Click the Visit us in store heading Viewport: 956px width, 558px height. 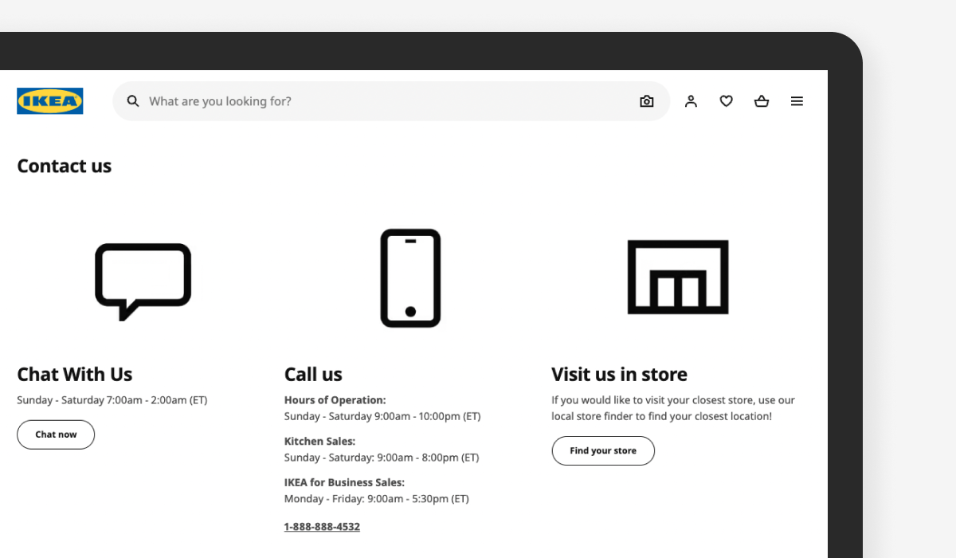click(619, 374)
